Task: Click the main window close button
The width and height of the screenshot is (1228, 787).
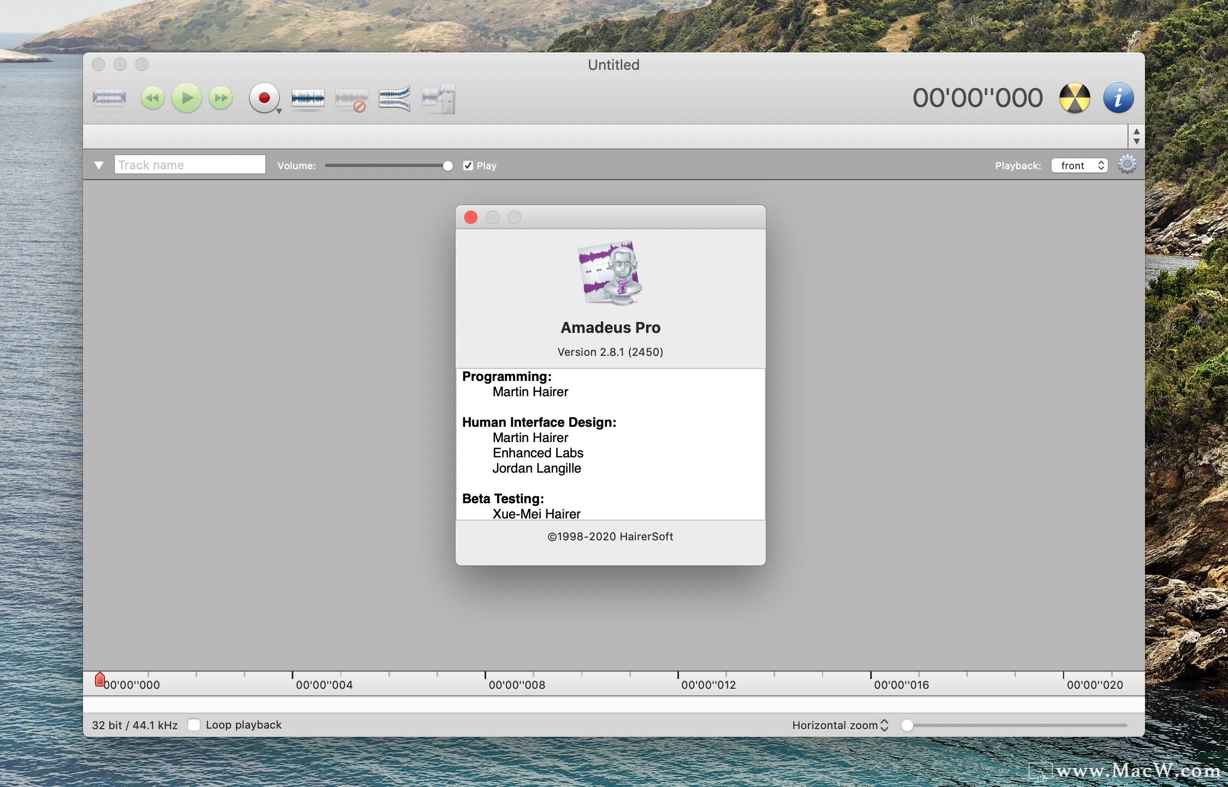Action: click(x=98, y=64)
